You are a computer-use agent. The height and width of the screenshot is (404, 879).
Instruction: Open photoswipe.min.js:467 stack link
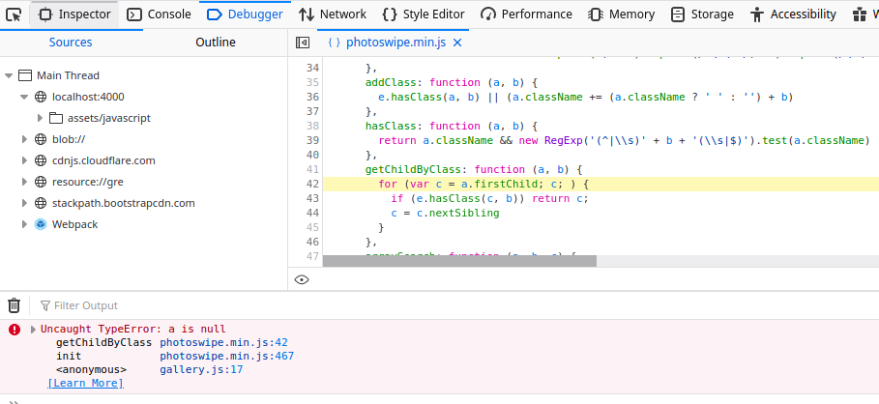pyautogui.click(x=226, y=357)
